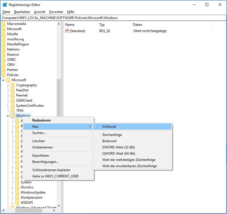This screenshot has width=227, height=214.
Task: Click tree scrollbar up arrow
Action: (59, 24)
